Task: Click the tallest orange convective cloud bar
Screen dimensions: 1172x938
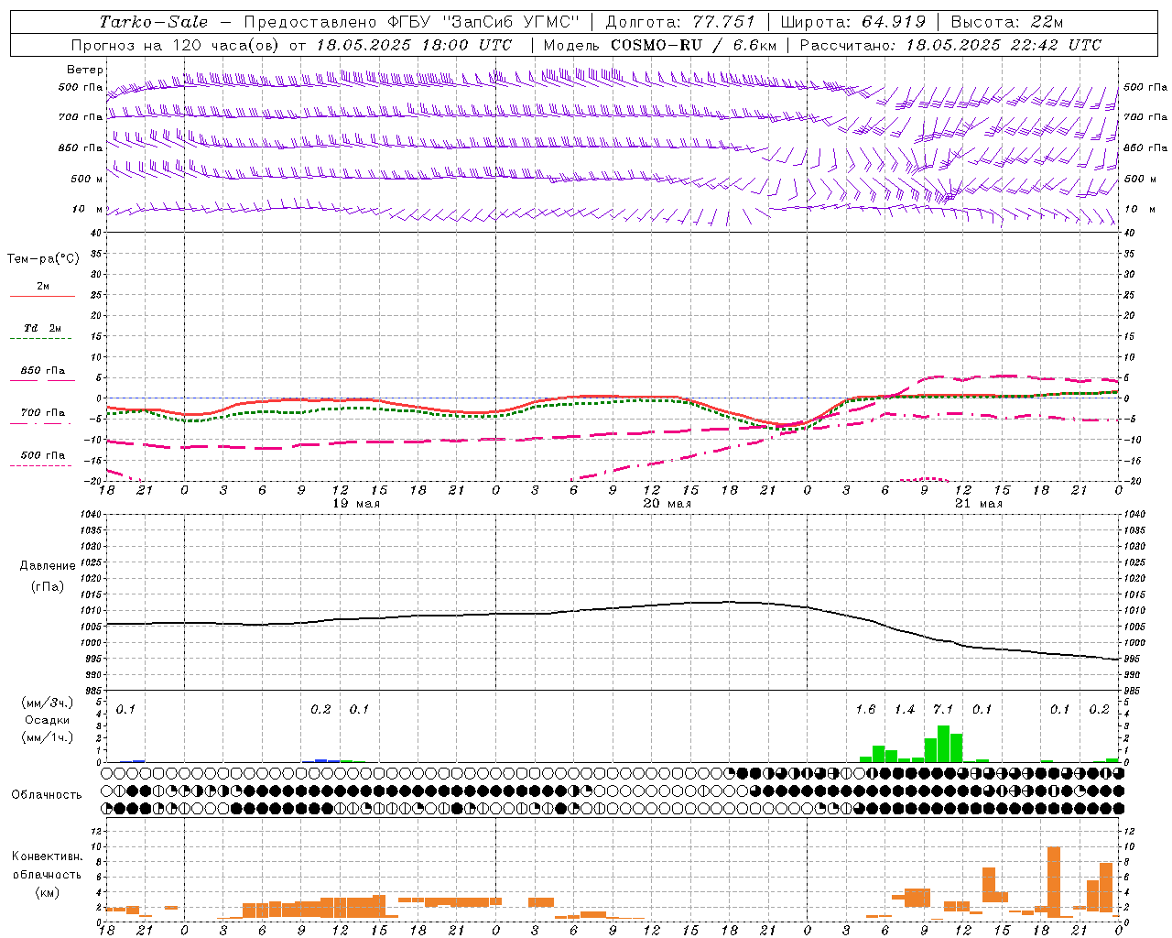Action: (x=1053, y=882)
